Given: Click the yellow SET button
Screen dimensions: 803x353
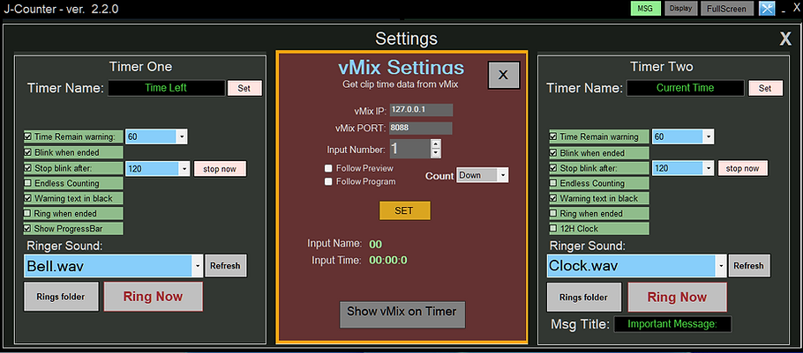Looking at the screenshot, I should tap(404, 210).
